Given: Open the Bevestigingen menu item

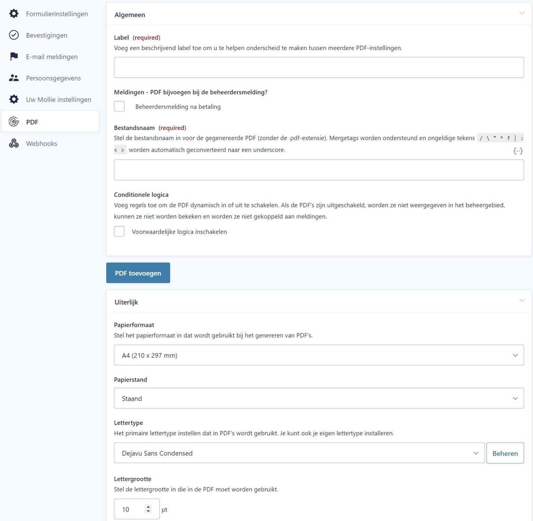Looking at the screenshot, I should (46, 35).
